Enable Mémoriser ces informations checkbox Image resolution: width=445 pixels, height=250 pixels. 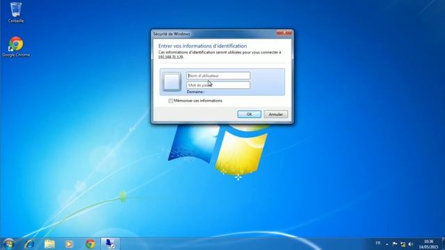click(170, 101)
